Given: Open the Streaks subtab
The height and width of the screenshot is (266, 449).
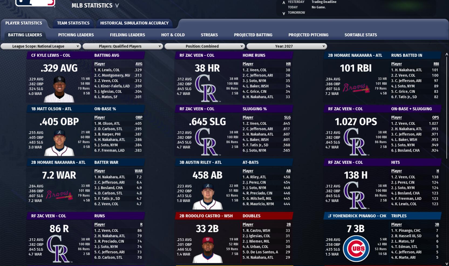Looking at the screenshot, I should click(209, 35).
